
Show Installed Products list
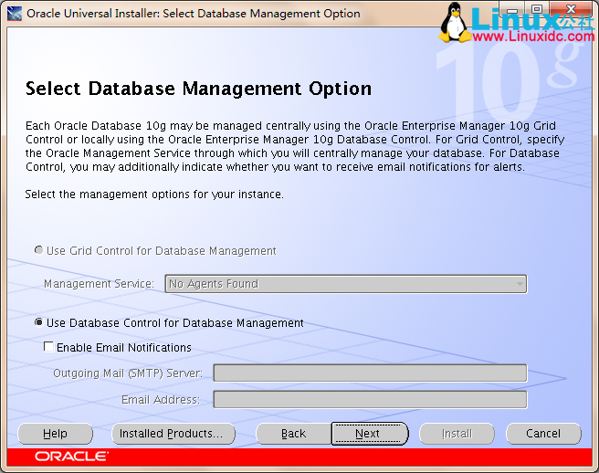[173, 434]
